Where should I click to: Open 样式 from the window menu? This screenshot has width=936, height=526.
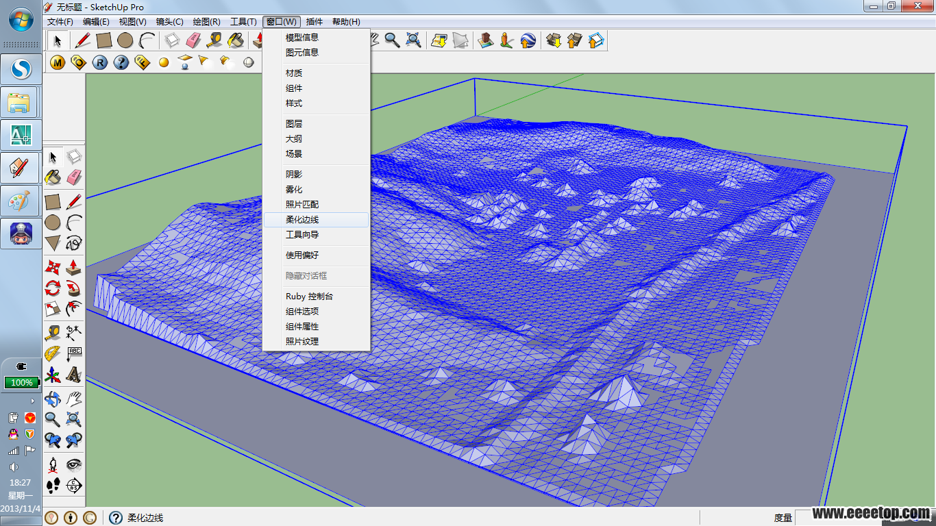coord(317,103)
